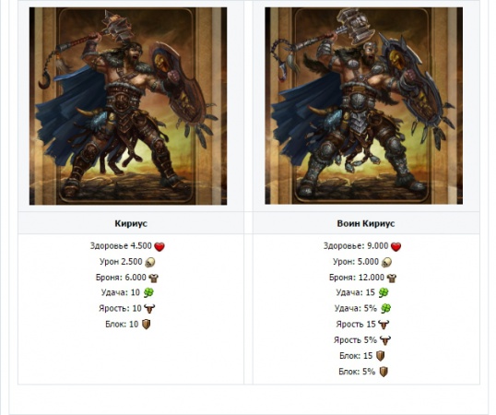The width and height of the screenshot is (496, 415).
Task: Open the Кириус character card image
Action: click(x=128, y=106)
